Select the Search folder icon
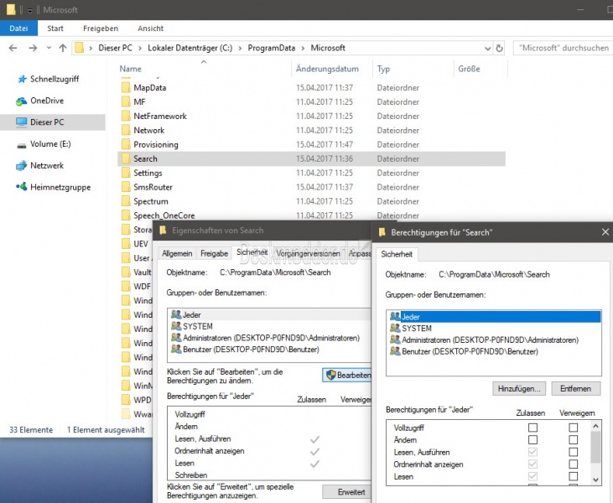The image size is (613, 503). 126,158
